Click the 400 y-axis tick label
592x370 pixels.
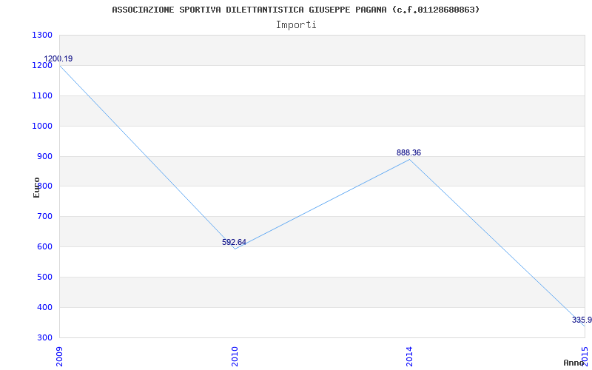(x=44, y=308)
